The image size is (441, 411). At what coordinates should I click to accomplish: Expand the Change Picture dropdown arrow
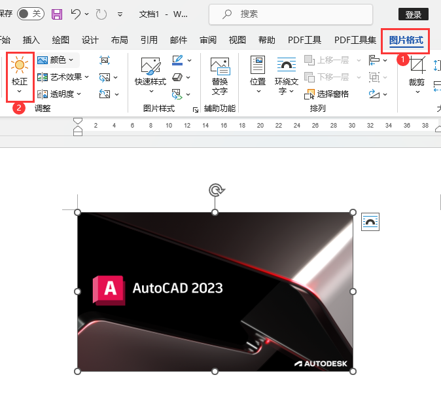coord(116,77)
